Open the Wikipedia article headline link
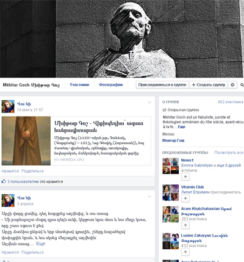Viewport: 244px width, 262px height. tap(99, 126)
